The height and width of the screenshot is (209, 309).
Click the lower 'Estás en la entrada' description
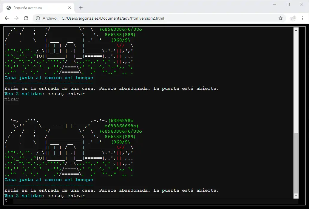pos(112,191)
